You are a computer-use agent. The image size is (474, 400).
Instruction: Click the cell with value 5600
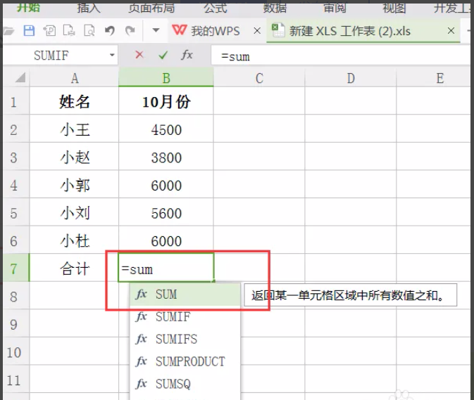tap(166, 212)
